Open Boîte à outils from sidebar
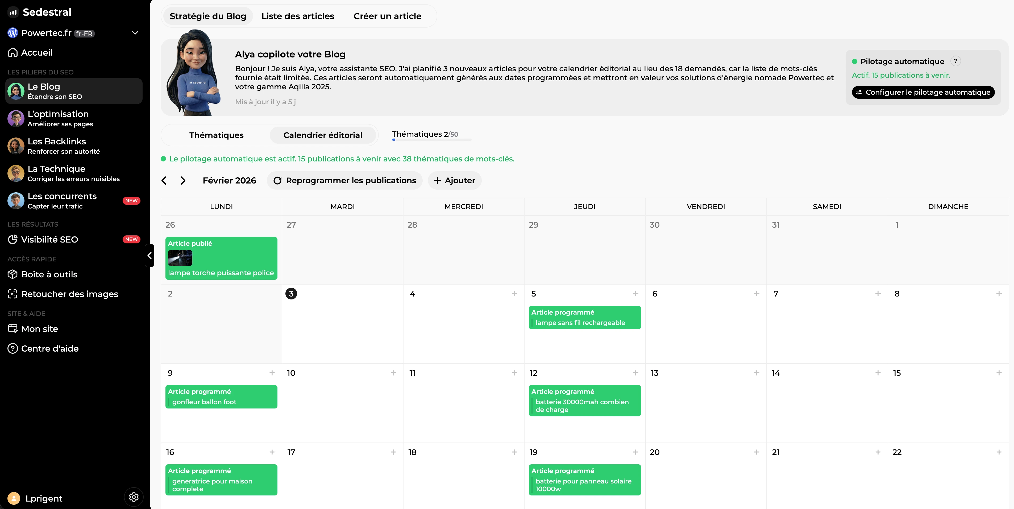The image size is (1014, 509). pos(49,274)
